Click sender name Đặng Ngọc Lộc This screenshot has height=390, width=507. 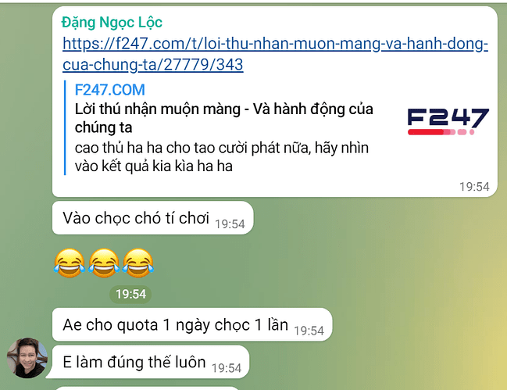(112, 23)
